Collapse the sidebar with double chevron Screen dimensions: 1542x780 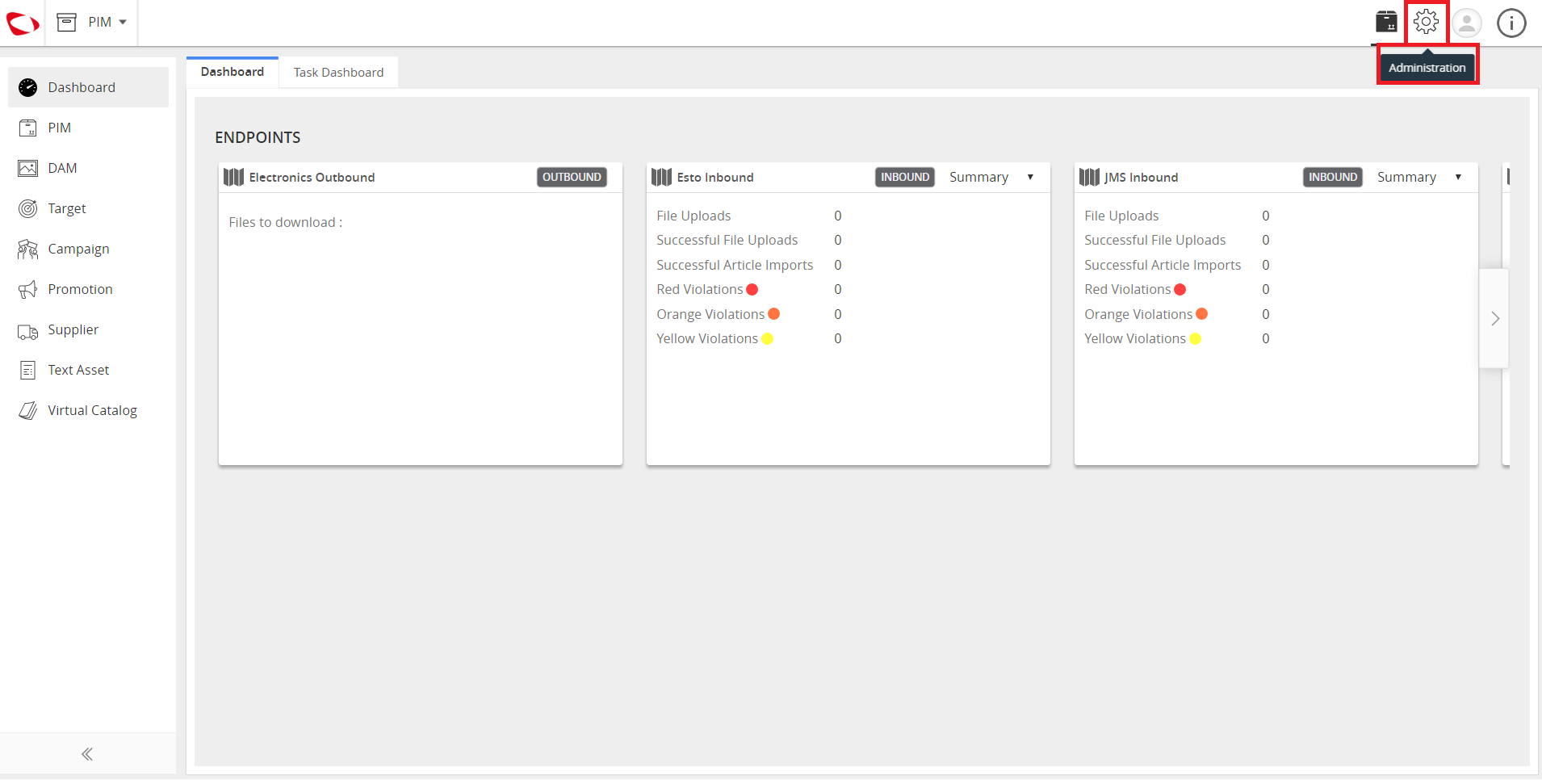click(87, 754)
